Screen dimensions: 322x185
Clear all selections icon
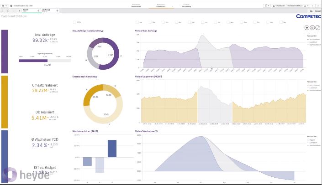(x=19, y=10)
